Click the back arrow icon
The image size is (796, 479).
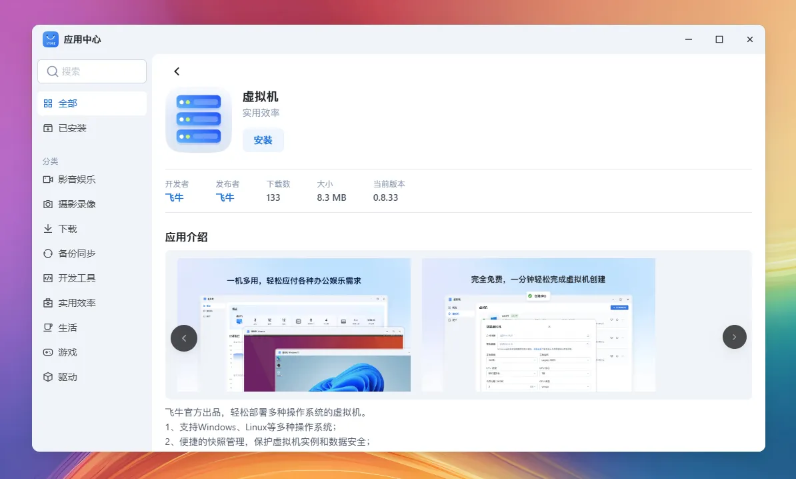[177, 71]
